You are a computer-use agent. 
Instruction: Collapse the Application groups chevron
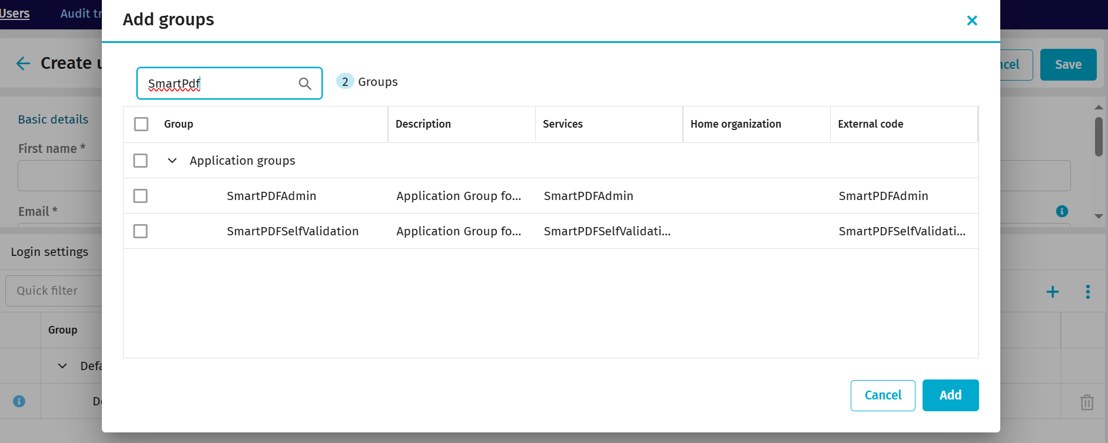172,161
